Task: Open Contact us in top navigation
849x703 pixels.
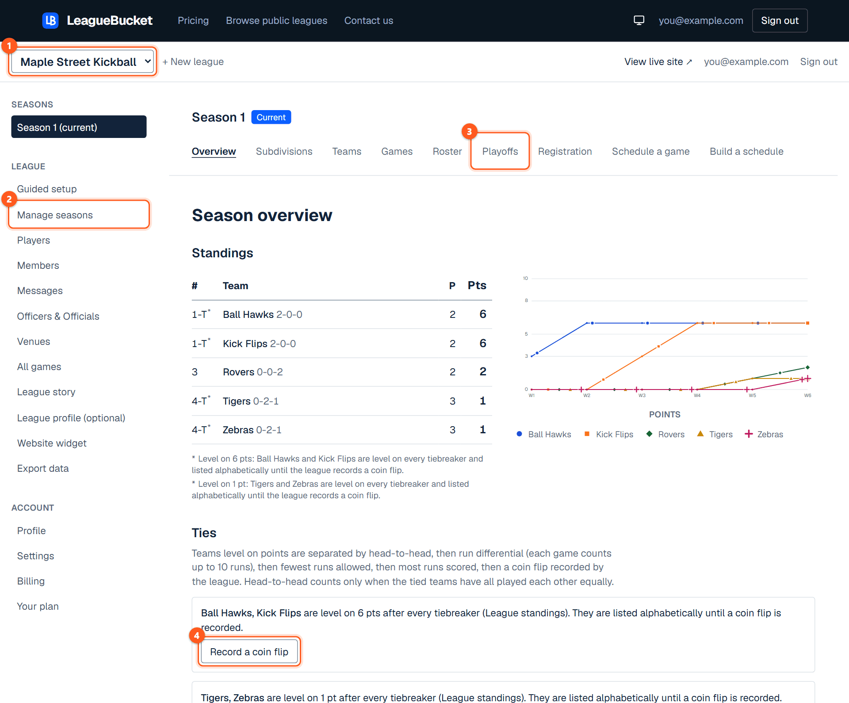Action: pos(369,20)
